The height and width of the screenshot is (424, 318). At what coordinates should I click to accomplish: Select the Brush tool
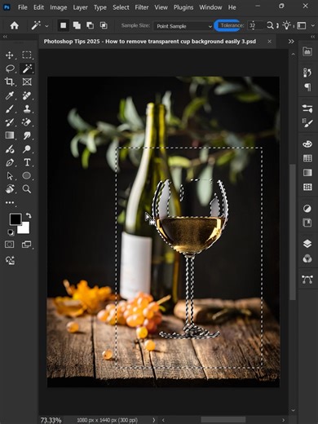[10, 109]
